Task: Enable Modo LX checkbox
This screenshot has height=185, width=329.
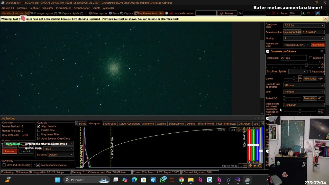Action: tap(310, 58)
